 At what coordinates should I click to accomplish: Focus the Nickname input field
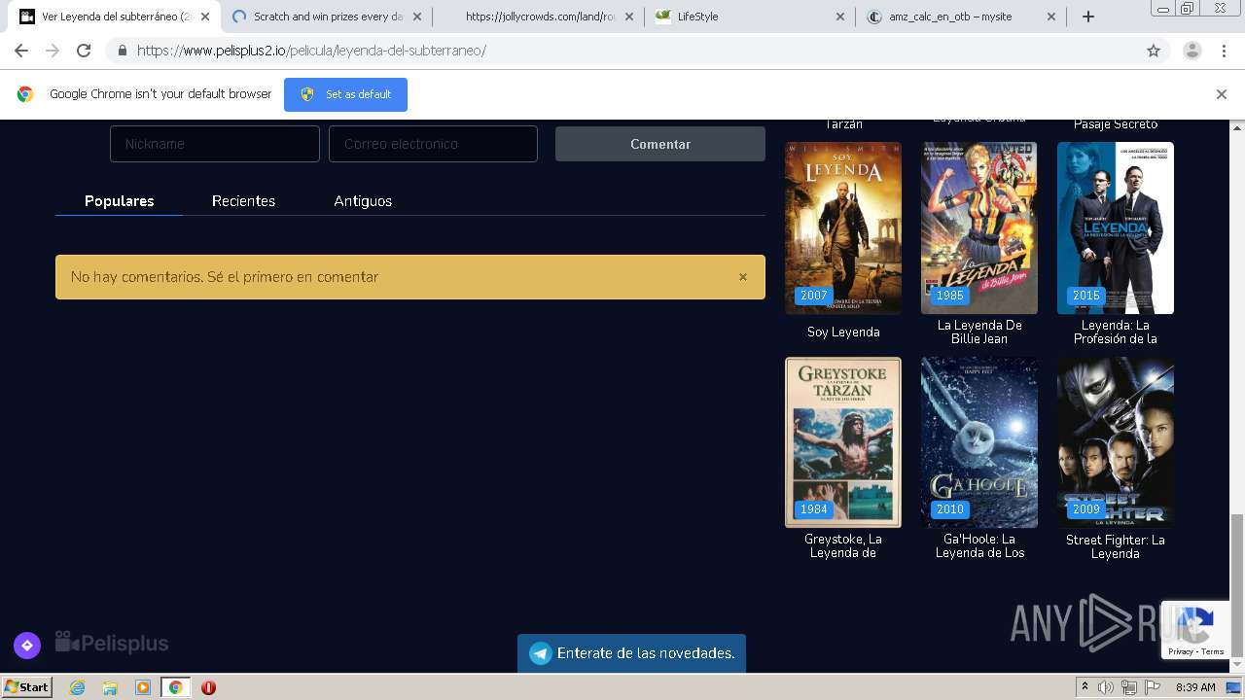pos(215,144)
